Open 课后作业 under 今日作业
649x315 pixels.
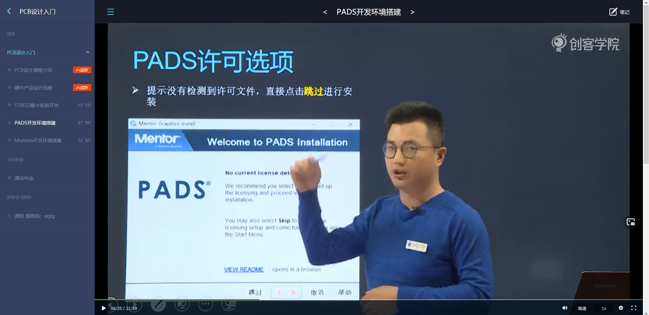24,178
